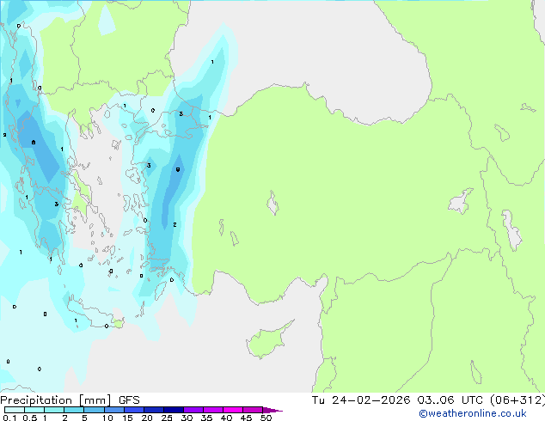Pick the 1–2 mm legend swatch

(x=54, y=410)
